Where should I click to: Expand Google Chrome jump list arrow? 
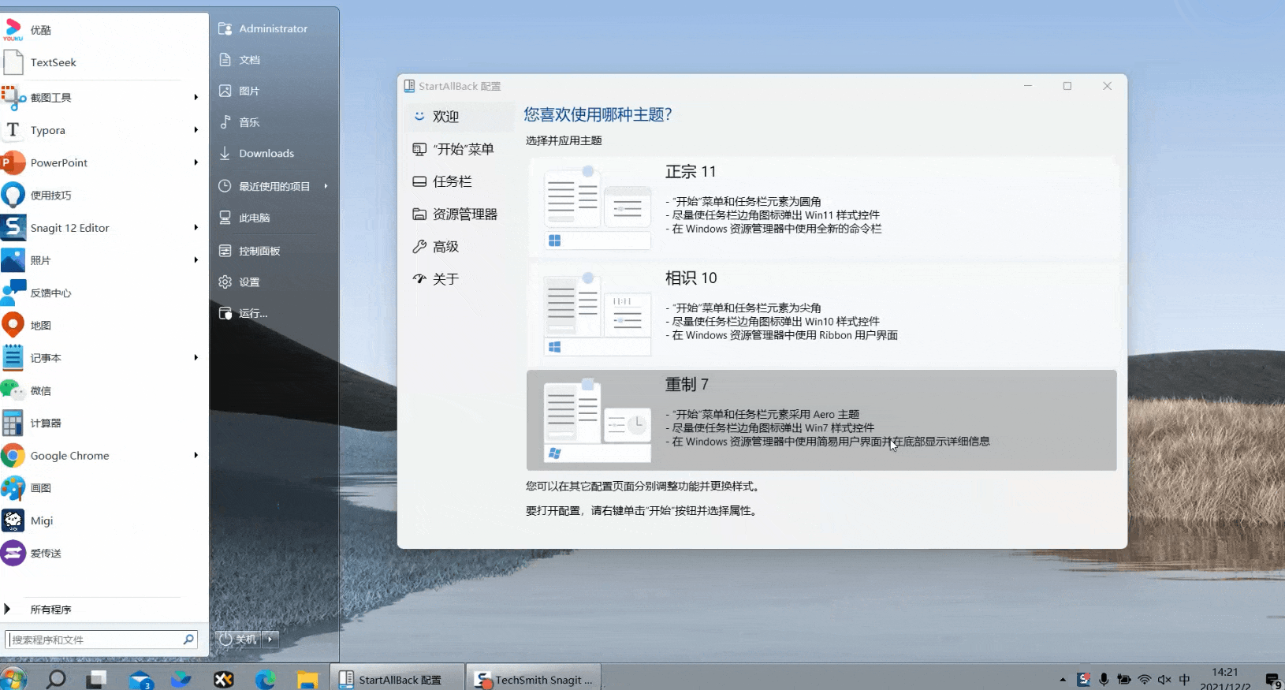tap(196, 455)
